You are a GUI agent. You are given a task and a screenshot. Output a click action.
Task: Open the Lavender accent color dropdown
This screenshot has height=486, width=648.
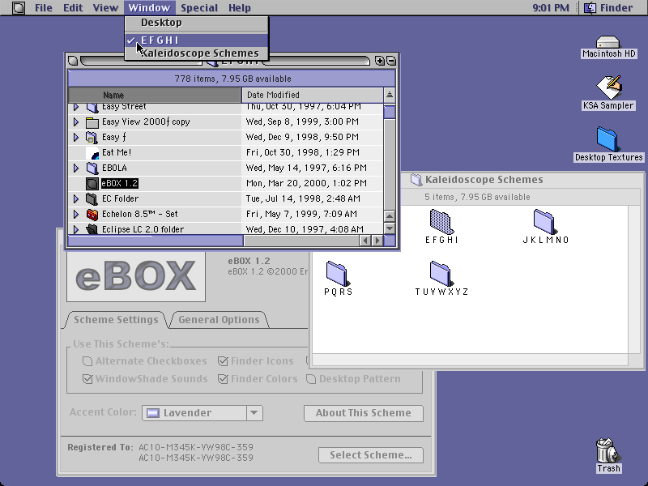[202, 413]
